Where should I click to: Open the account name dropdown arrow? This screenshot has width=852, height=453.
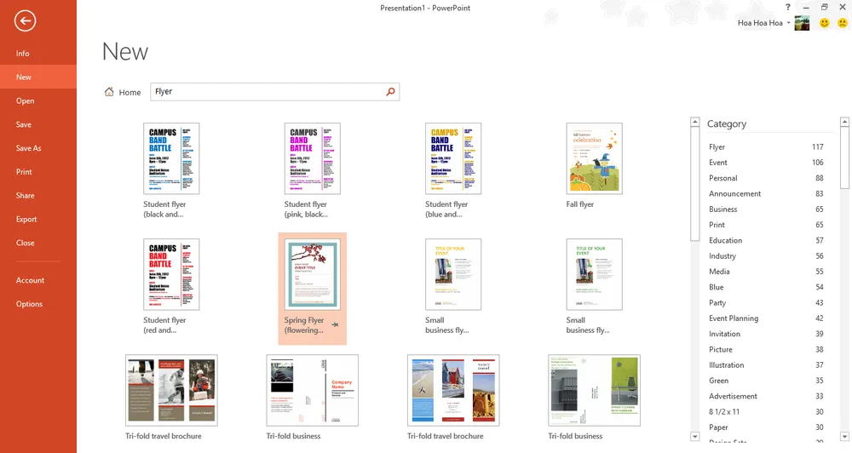(788, 23)
